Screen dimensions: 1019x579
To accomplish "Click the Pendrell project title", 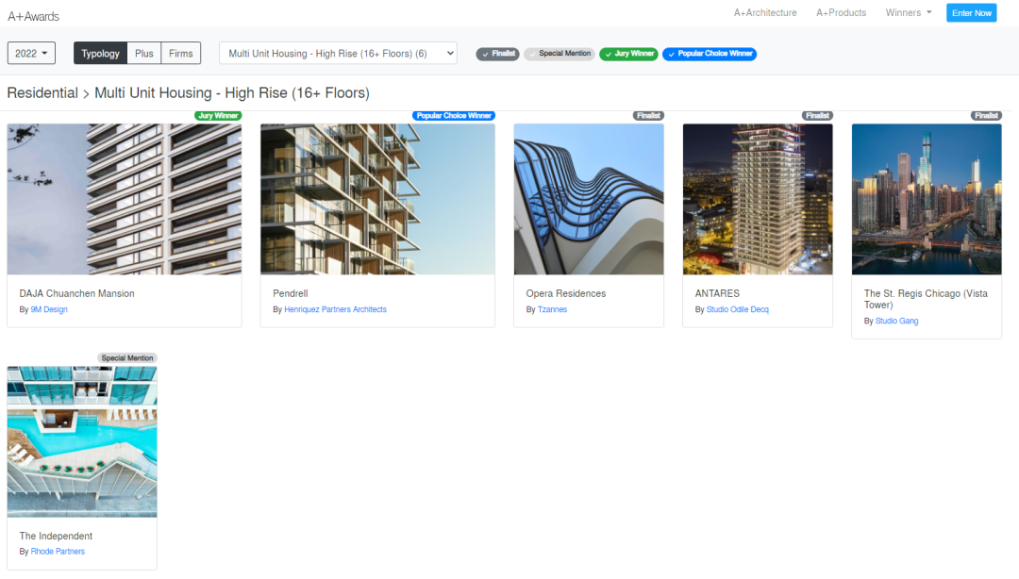I will [x=291, y=293].
